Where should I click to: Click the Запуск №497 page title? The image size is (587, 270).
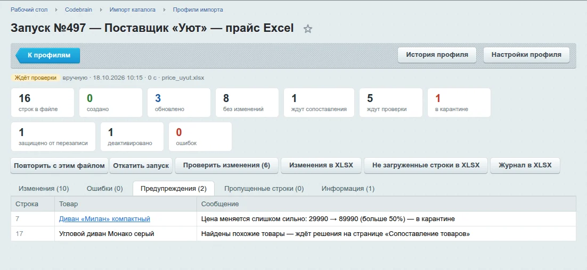(x=152, y=28)
